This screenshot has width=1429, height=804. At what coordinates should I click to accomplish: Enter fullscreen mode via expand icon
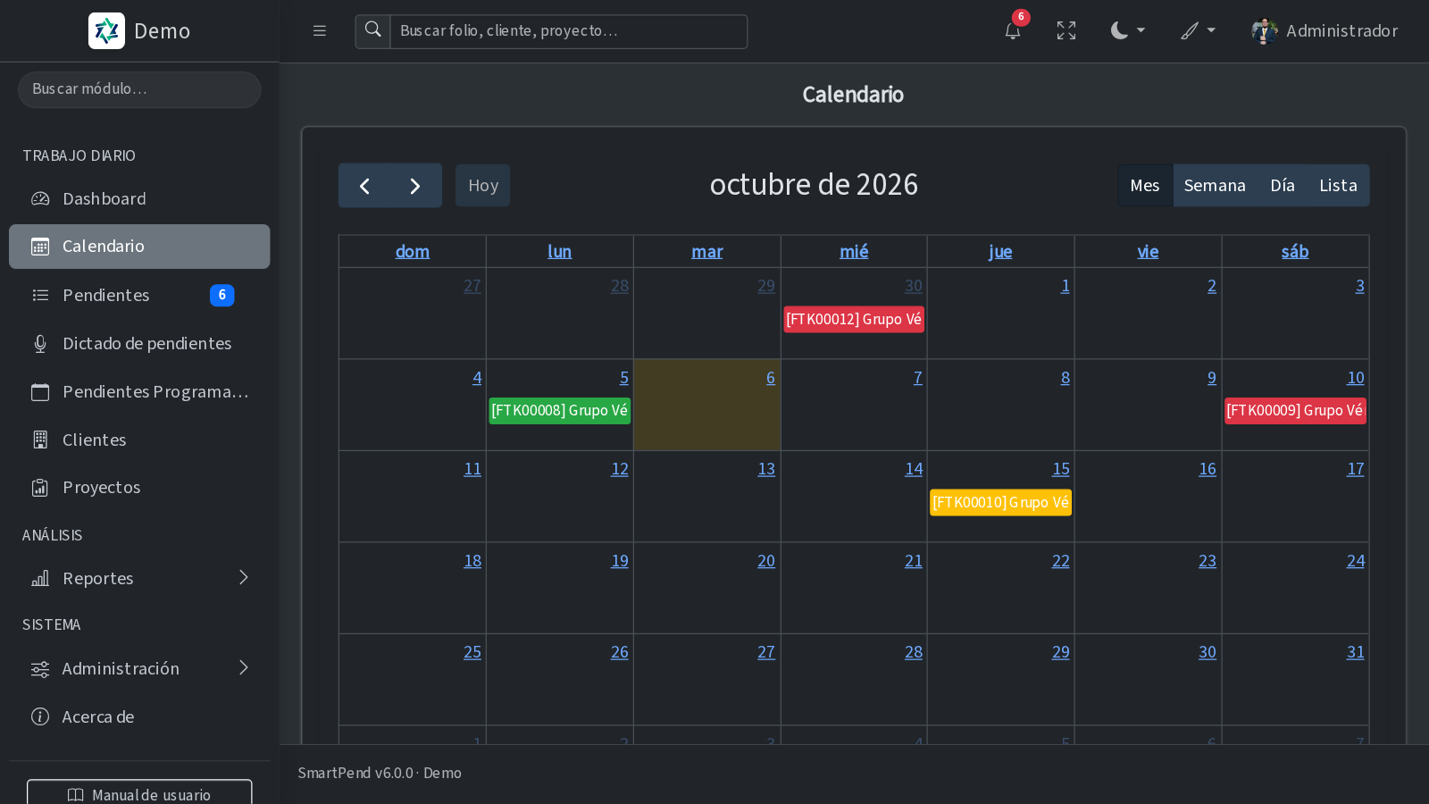[1066, 30]
